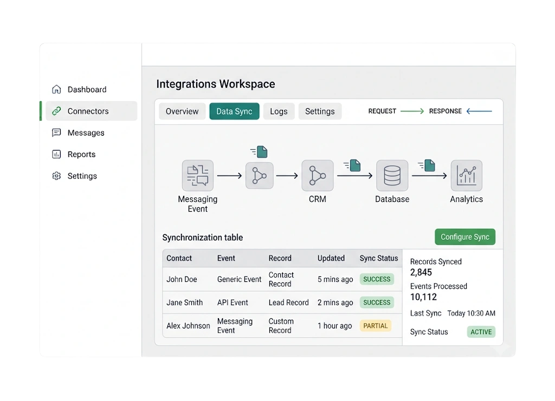Click the document icon between Database and Analytics
The width and height of the screenshot is (555, 401).
tap(427, 165)
